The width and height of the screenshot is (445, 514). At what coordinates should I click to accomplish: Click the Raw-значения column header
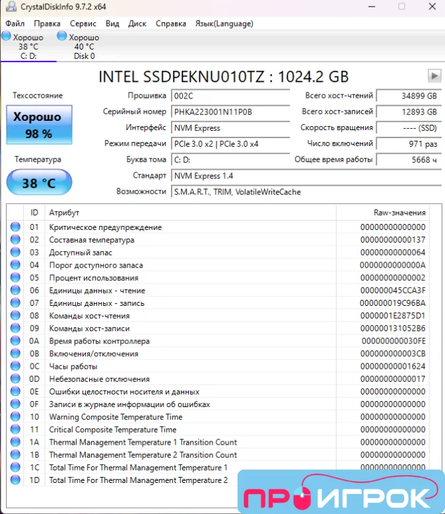coord(383,213)
